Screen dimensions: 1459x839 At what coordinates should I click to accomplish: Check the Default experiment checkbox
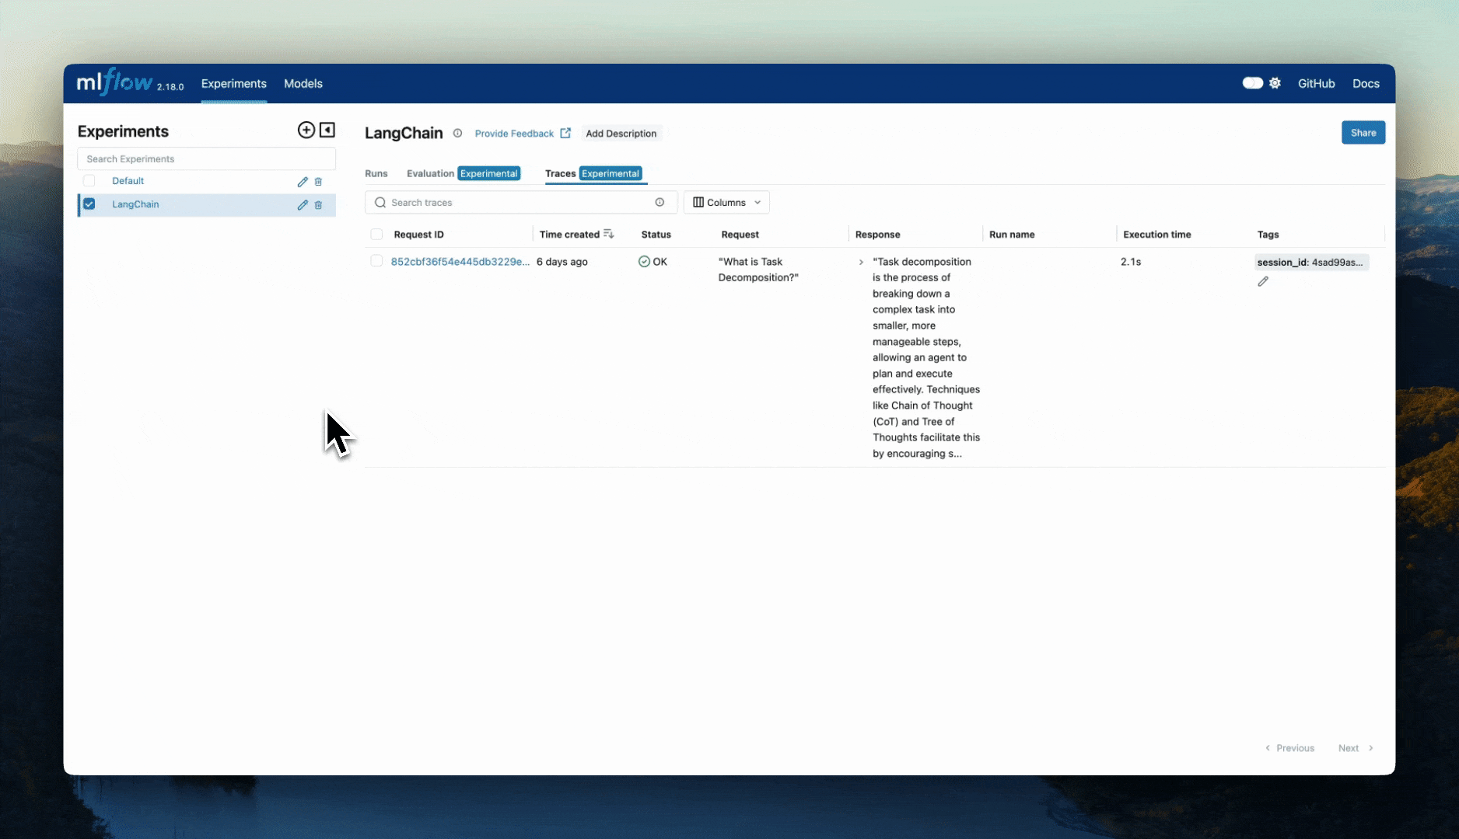[x=89, y=180]
